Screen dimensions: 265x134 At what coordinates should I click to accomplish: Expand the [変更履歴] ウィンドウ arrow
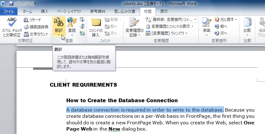(x=187, y=33)
